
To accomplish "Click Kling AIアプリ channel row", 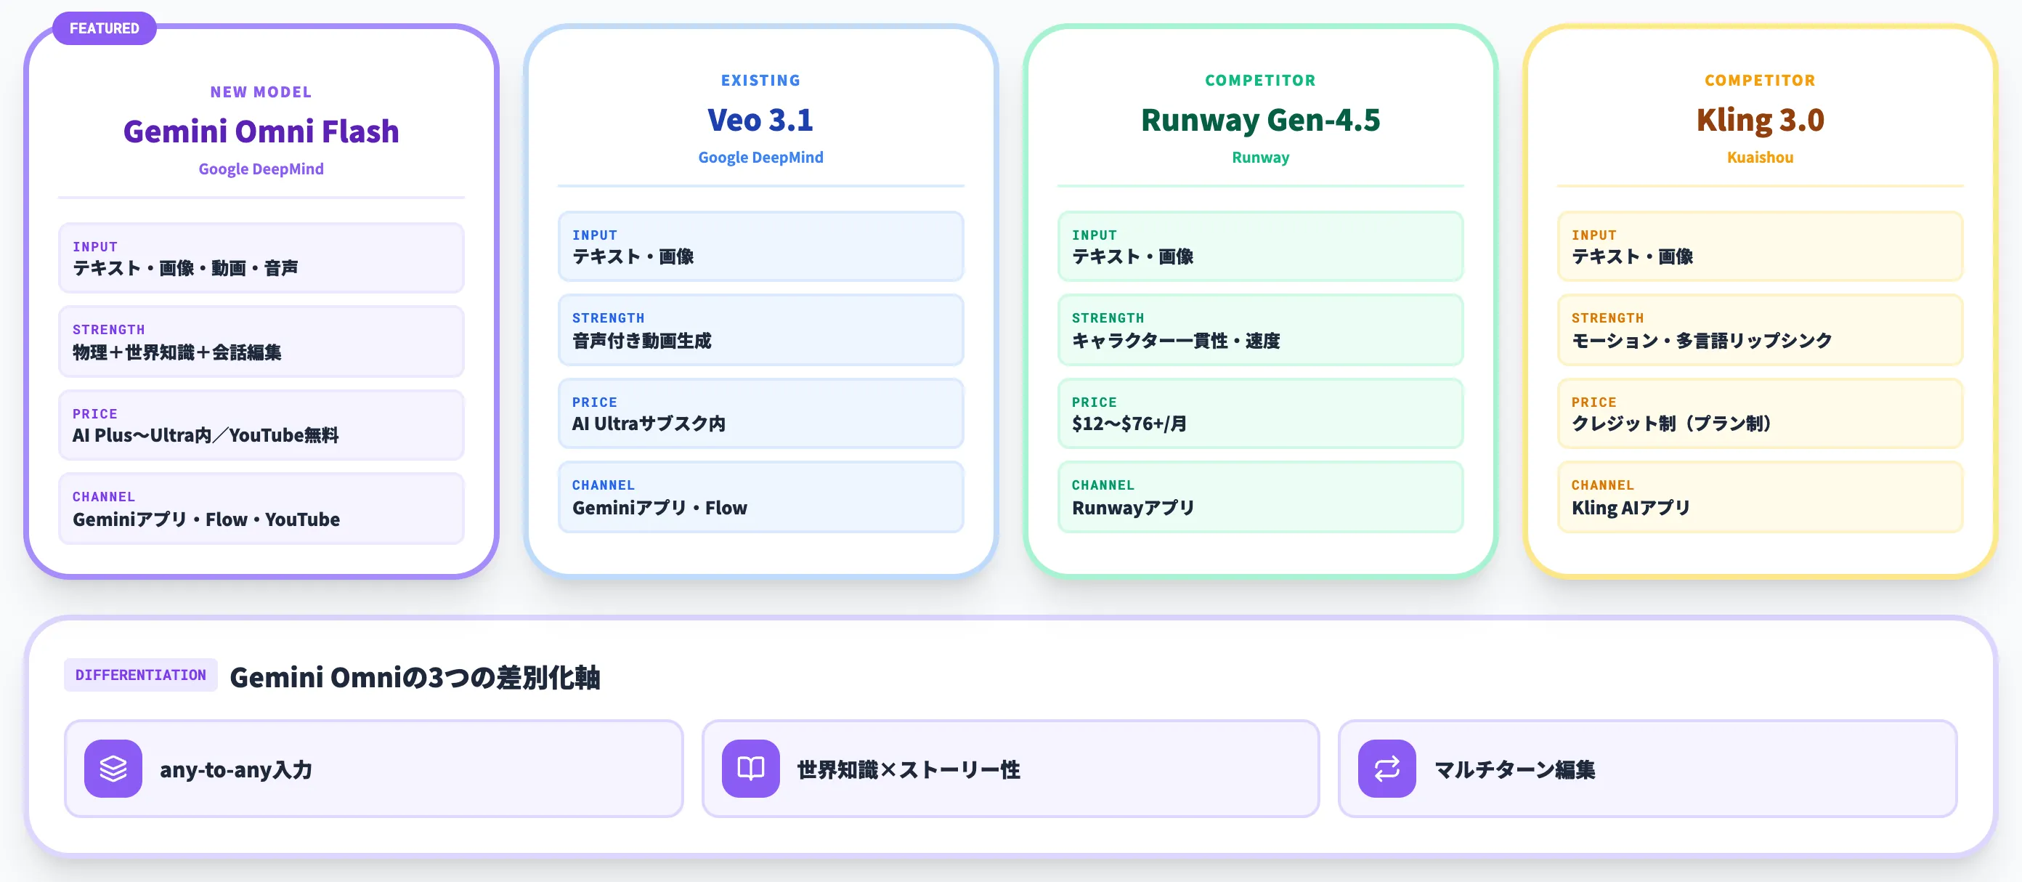I will coord(1760,496).
